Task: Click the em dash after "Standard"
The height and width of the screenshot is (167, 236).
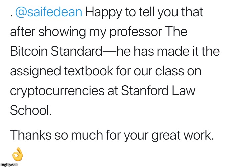Action: pyautogui.click(x=110, y=52)
